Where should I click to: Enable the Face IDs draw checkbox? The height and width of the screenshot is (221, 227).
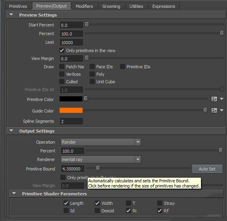(x=92, y=67)
